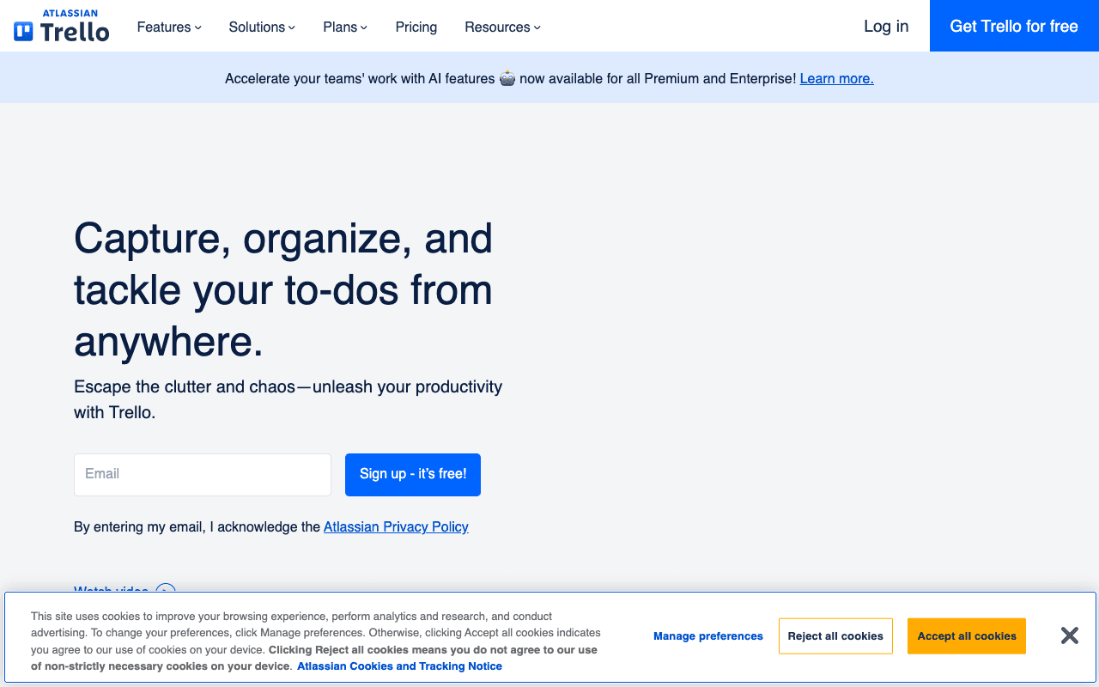Image resolution: width=1099 pixels, height=687 pixels.
Task: Reject all cookies
Action: click(x=835, y=635)
